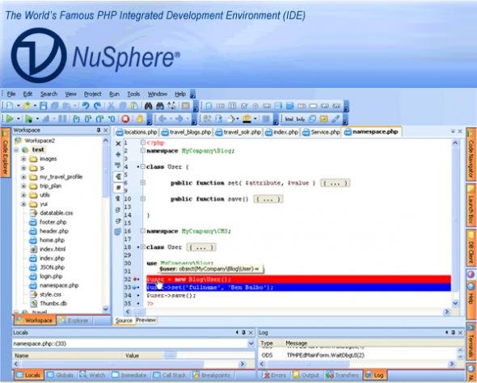
Task: Click the Save floppy disk icon
Action: tap(43, 106)
